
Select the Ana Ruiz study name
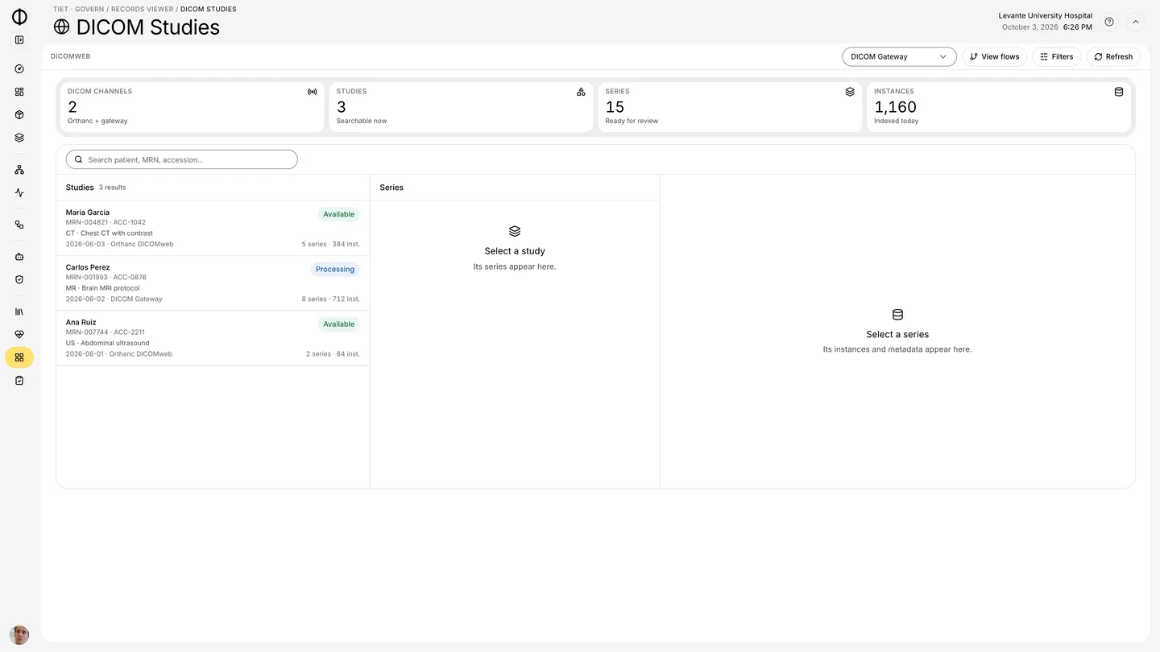coord(81,322)
